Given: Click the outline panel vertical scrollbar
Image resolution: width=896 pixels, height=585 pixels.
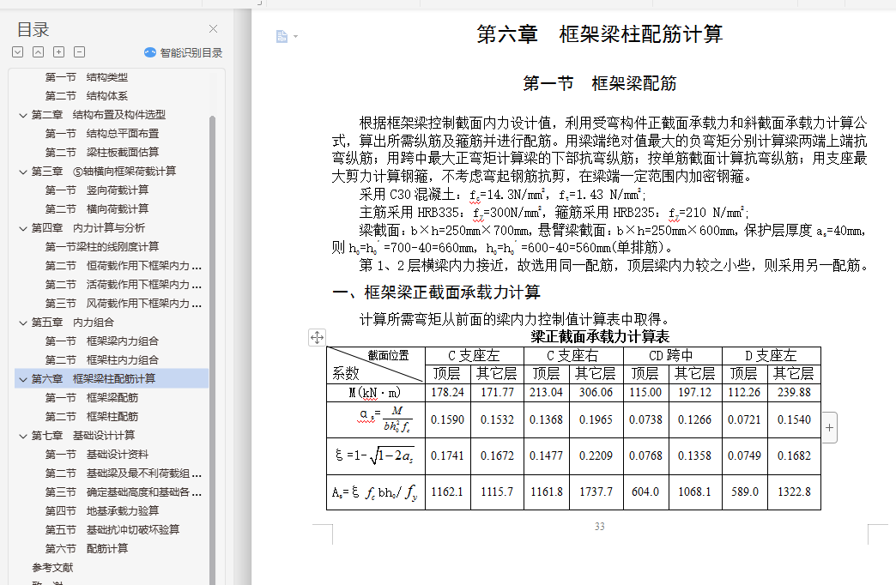Looking at the screenshot, I should click(x=213, y=350).
